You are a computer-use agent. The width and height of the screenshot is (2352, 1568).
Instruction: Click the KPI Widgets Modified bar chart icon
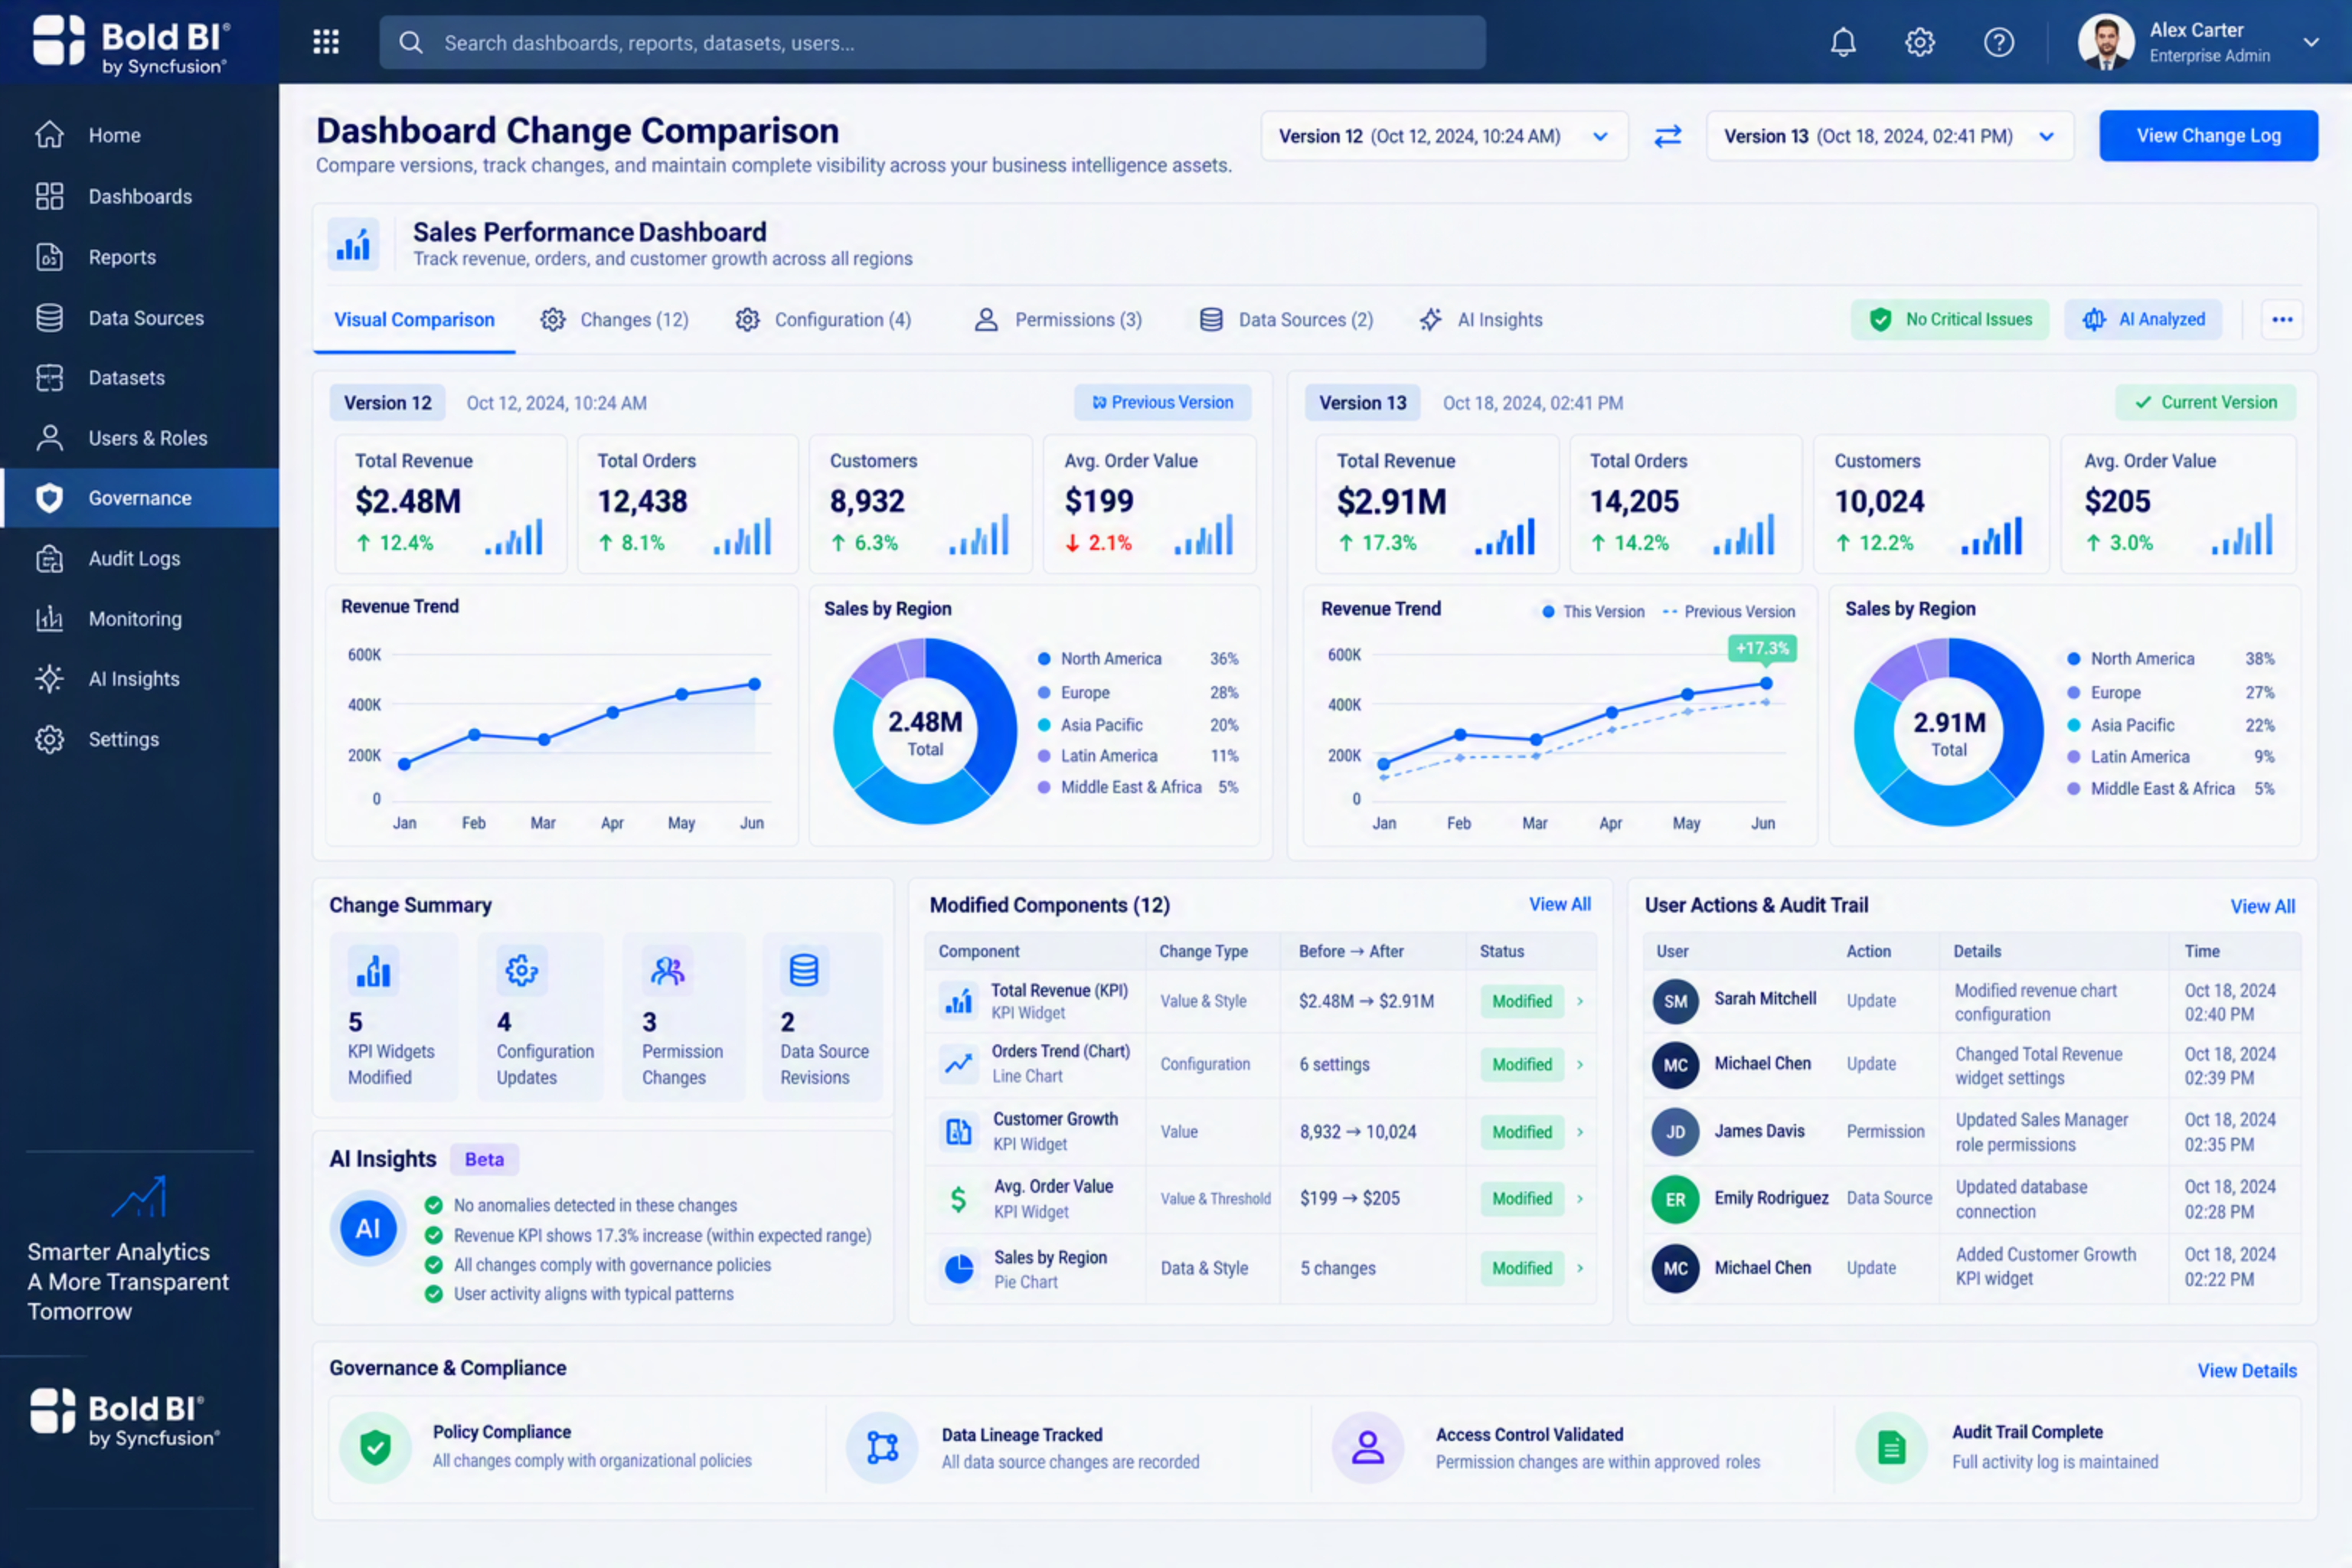point(373,970)
